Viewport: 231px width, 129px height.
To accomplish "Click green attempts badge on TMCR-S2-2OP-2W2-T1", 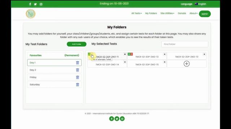I will pos(89,54).
